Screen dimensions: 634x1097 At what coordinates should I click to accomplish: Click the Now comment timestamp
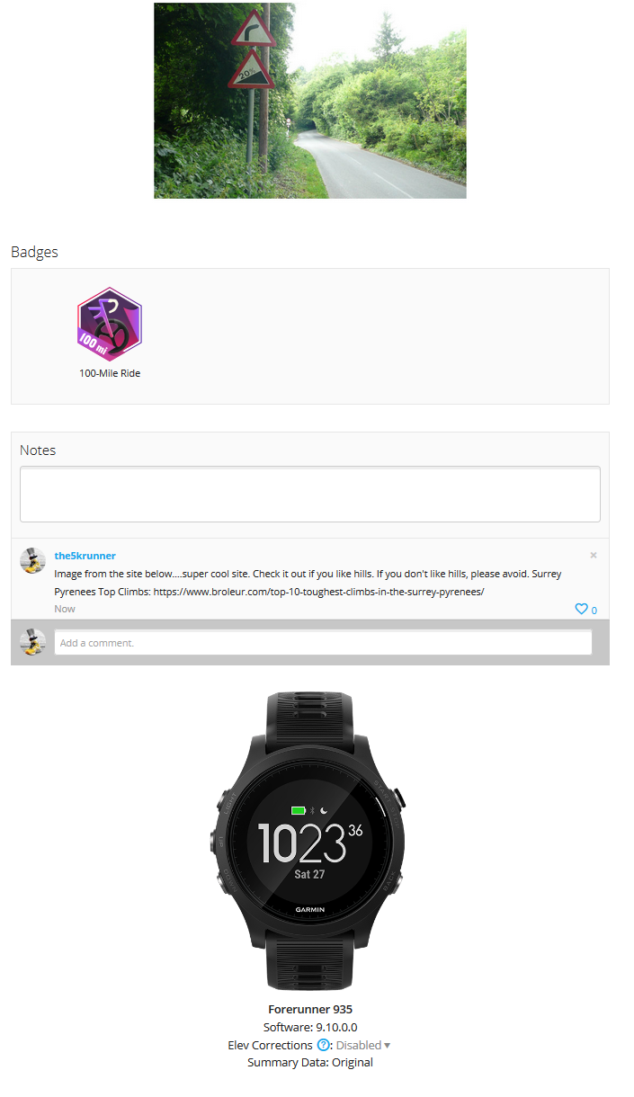(x=65, y=609)
